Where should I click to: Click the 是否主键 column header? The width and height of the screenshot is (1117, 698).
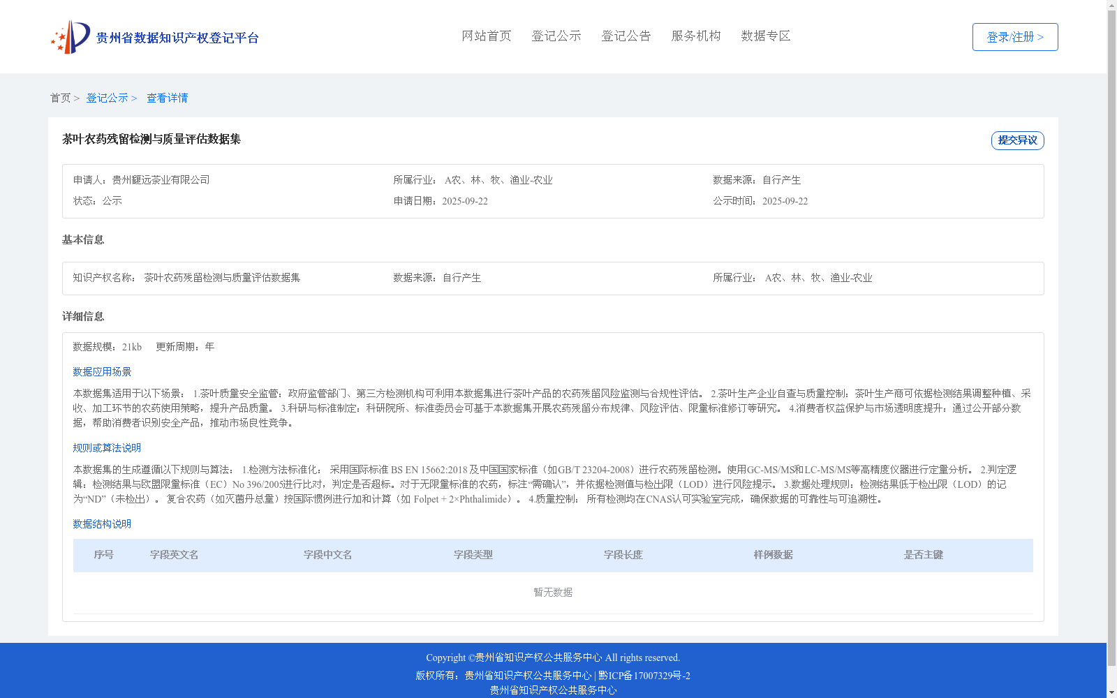click(x=924, y=555)
